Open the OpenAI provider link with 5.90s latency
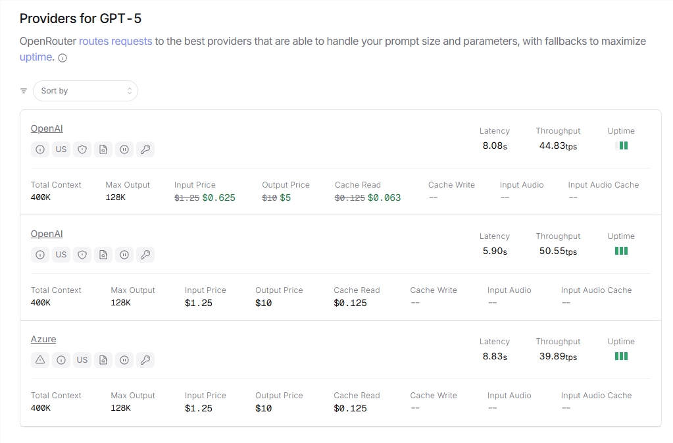The width and height of the screenshot is (673, 443). click(x=47, y=234)
